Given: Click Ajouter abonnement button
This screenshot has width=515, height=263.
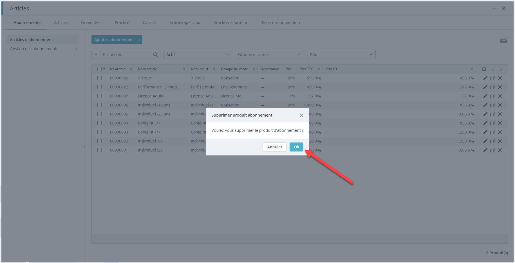Looking at the screenshot, I should [x=117, y=40].
